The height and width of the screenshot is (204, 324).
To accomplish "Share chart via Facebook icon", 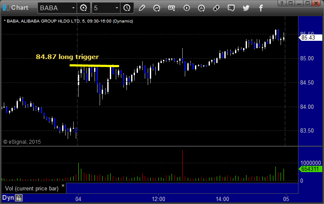I will (x=261, y=8).
